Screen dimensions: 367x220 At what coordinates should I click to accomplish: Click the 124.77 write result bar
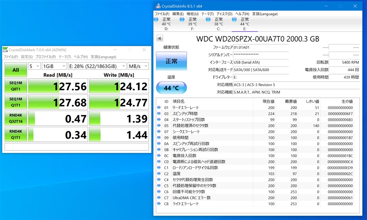[x=119, y=102]
